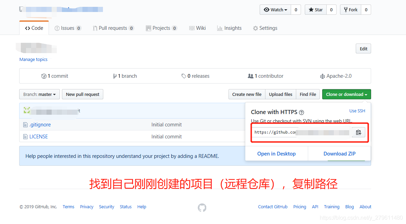
Task: Click the LICENSE file icon
Action: tap(25, 137)
